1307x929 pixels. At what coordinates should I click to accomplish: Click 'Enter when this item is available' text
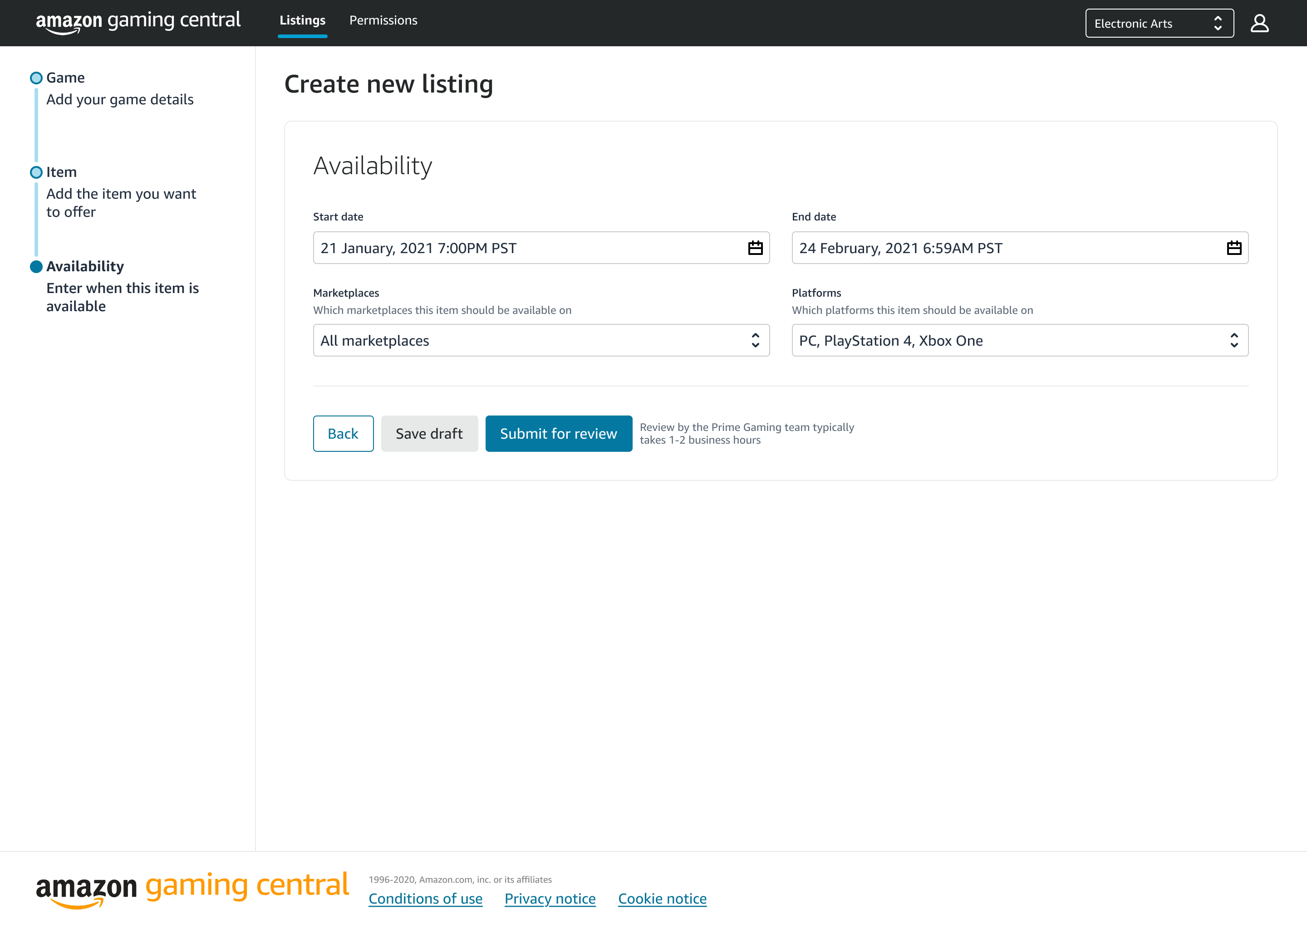click(123, 297)
